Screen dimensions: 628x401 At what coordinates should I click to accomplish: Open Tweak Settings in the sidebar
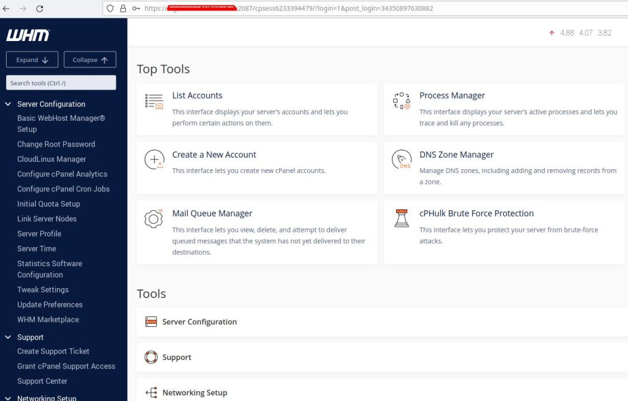43,289
